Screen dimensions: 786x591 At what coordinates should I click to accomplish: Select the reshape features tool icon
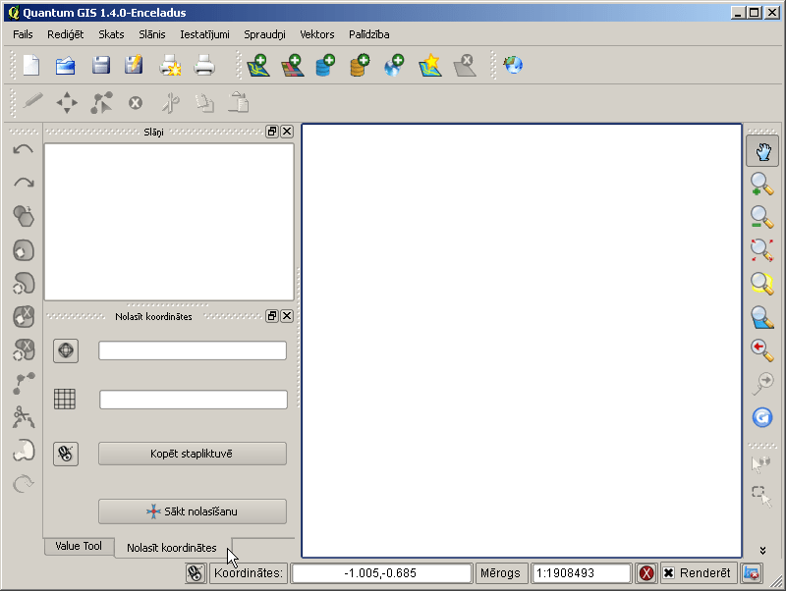pyautogui.click(x=24, y=383)
